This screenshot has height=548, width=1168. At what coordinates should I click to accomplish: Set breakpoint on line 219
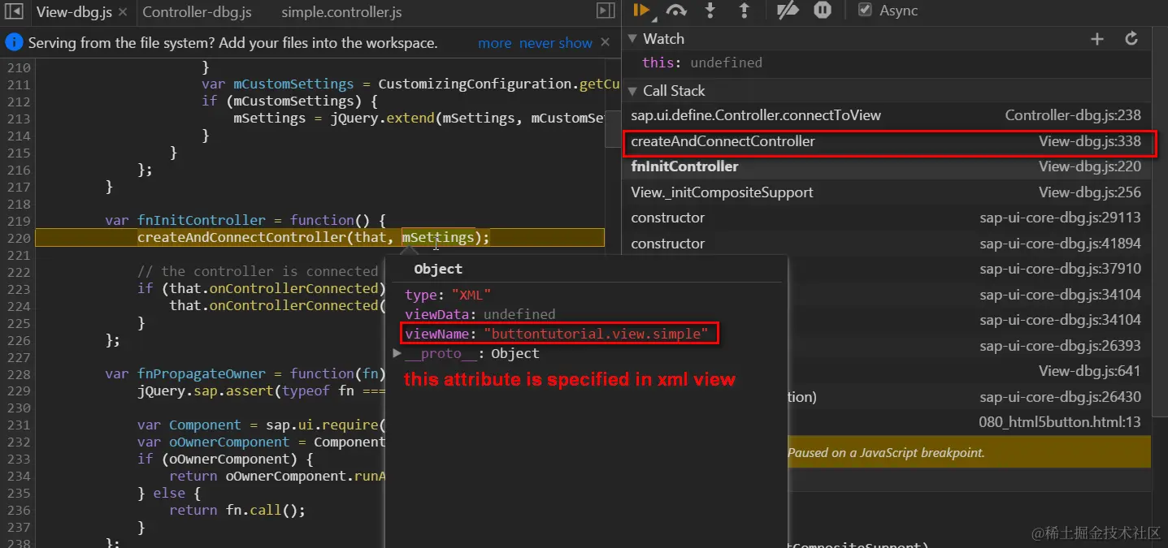(17, 221)
